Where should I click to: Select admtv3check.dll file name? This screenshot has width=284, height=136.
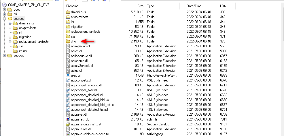pos(82,66)
